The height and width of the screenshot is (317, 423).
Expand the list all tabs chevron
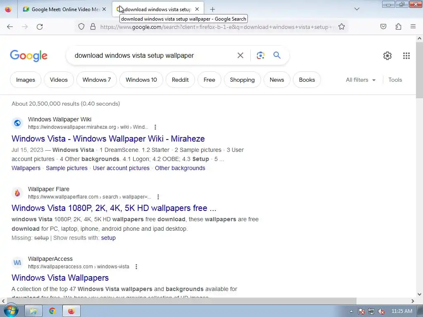pyautogui.click(x=357, y=9)
